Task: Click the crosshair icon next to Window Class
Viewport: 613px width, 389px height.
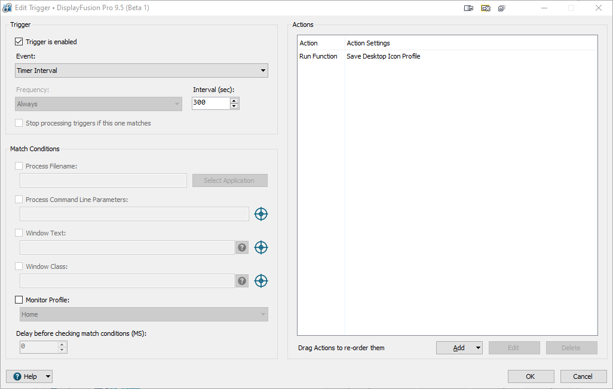Action: (261, 281)
